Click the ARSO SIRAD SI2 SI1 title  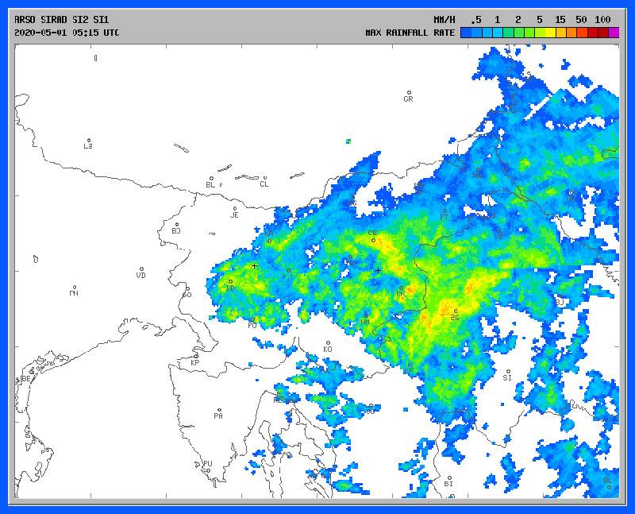coord(63,19)
